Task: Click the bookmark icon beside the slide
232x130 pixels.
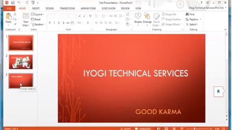Action: (218, 91)
